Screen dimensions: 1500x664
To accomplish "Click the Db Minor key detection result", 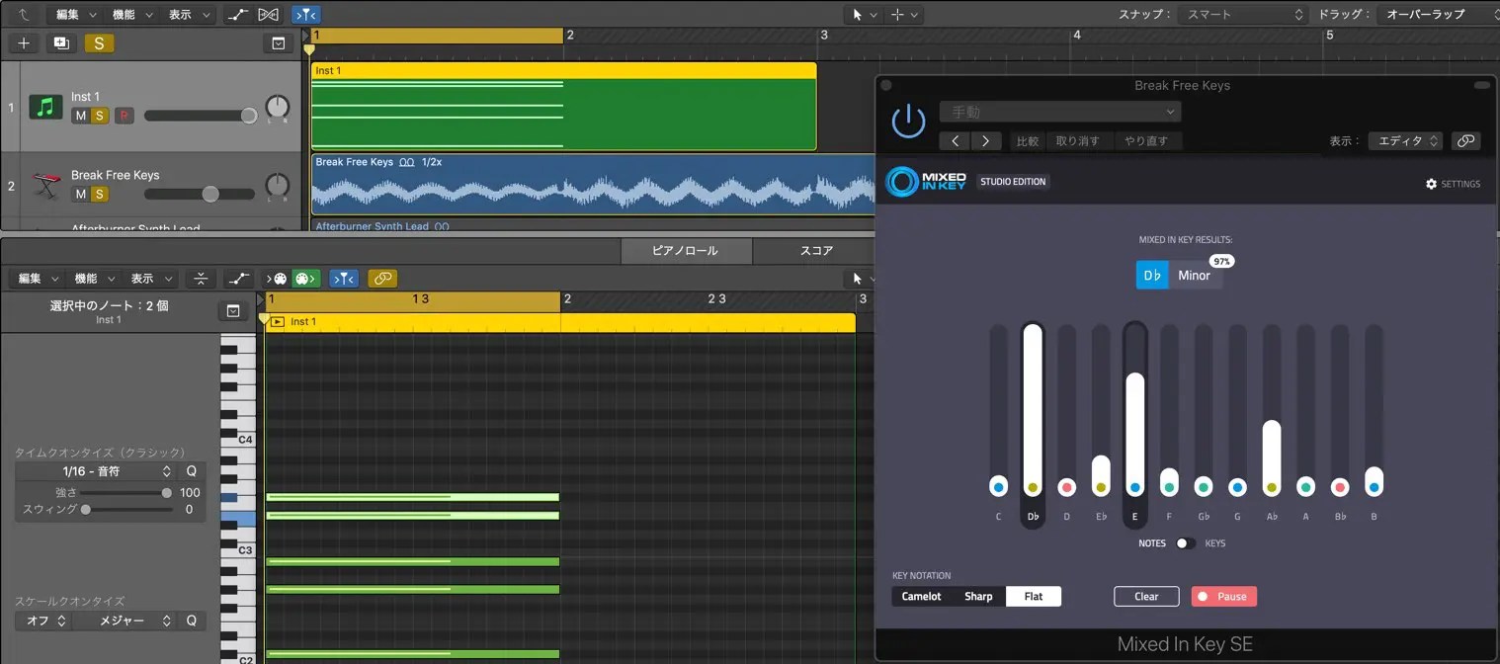I will (x=1178, y=275).
